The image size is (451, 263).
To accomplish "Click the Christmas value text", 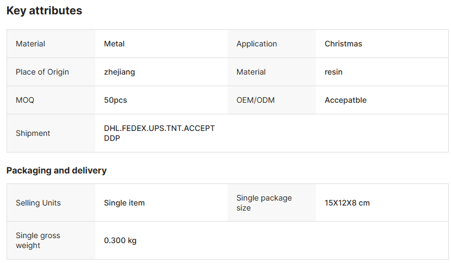I will pyautogui.click(x=343, y=44).
